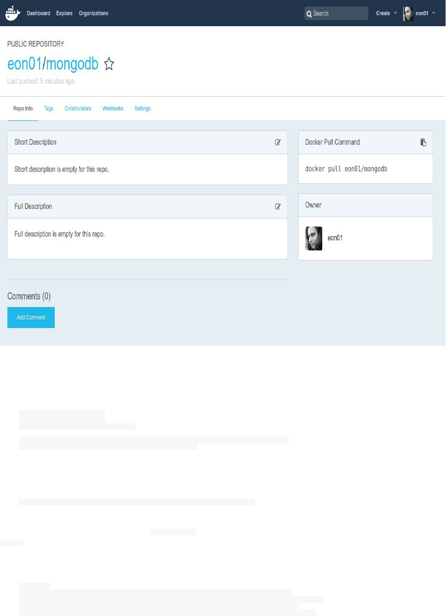Screen dimensions: 446x616
Task: Click the owner avatar thumbnail
Action: point(314,238)
